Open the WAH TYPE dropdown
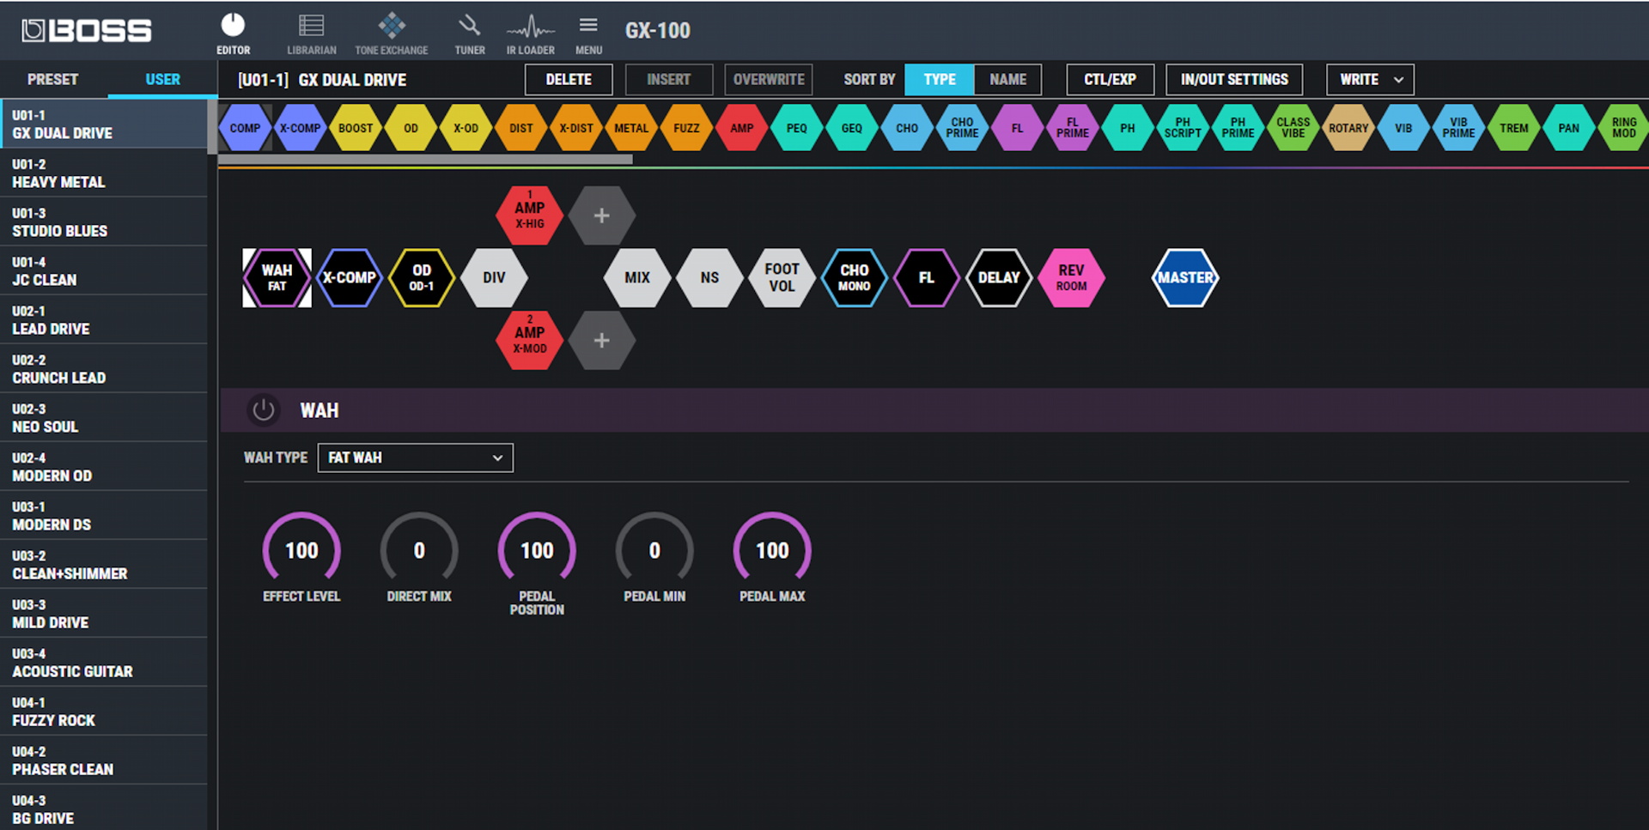Screen dimensions: 1649x830 pyautogui.click(x=416, y=457)
